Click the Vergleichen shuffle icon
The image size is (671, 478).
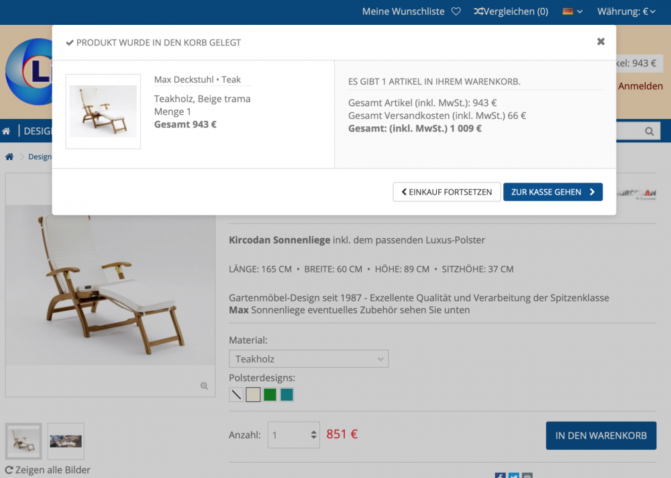pyautogui.click(x=478, y=11)
